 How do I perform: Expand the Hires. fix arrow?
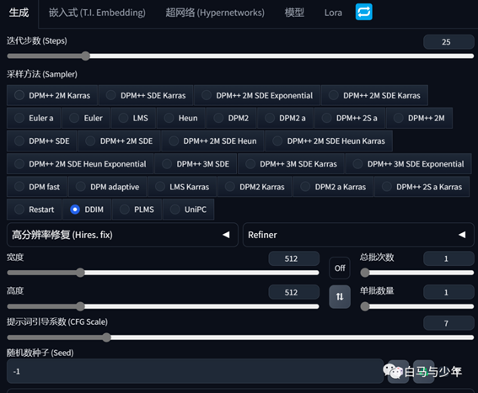tap(226, 235)
